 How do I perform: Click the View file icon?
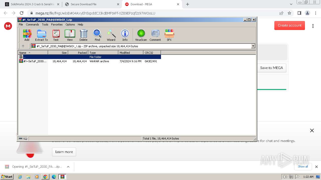click(x=70, y=35)
